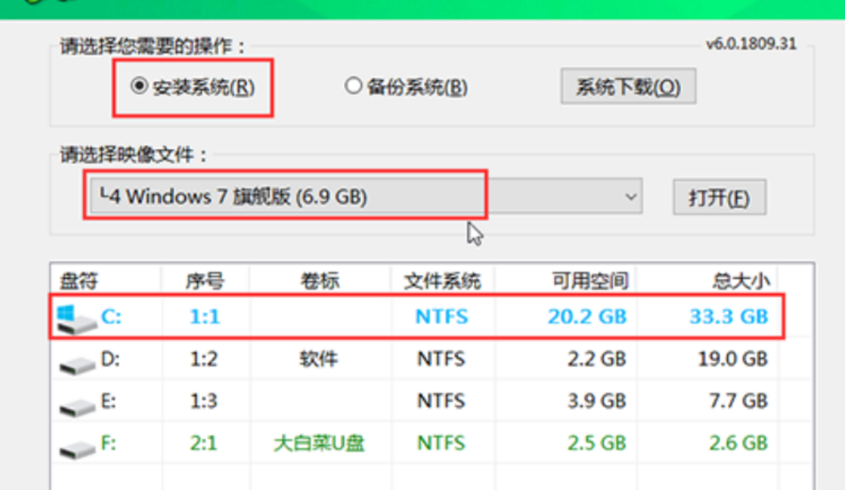
Task: Click the 2:1 sequence number cell
Action: (204, 442)
